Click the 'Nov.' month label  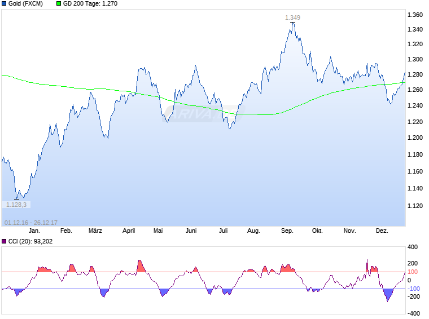tap(350, 231)
